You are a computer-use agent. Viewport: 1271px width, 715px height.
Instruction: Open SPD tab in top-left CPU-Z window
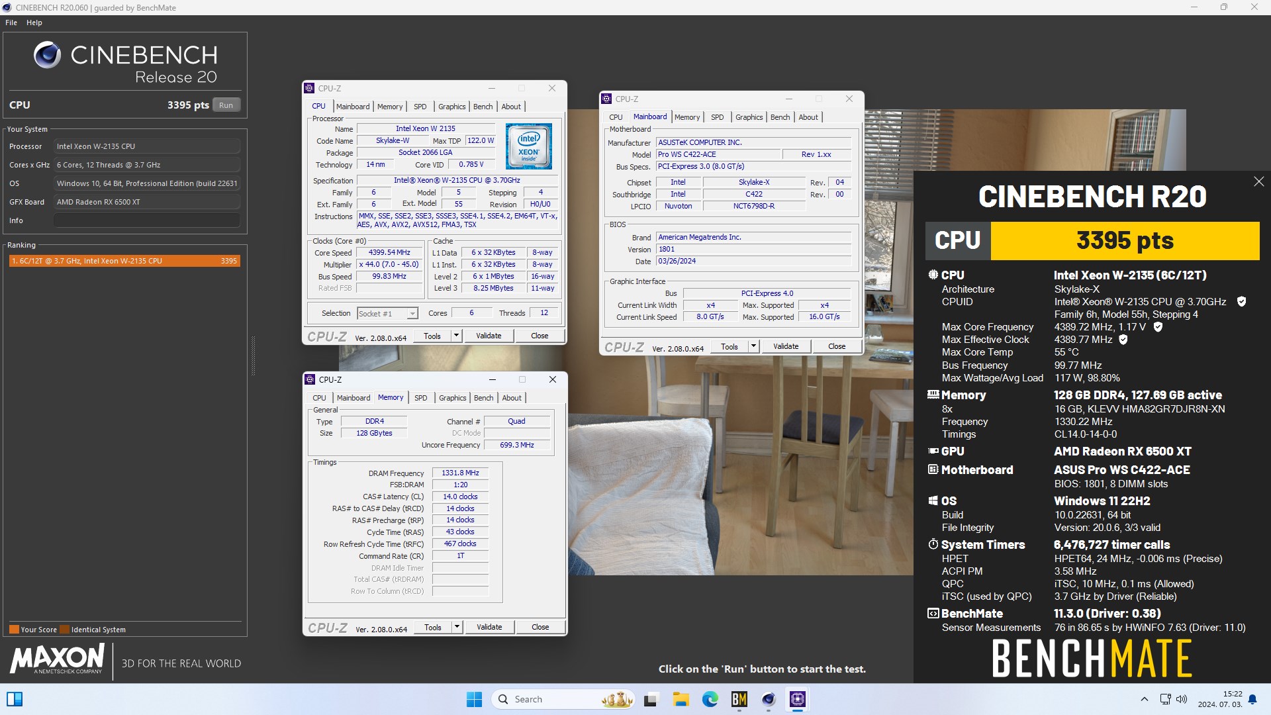pos(420,107)
